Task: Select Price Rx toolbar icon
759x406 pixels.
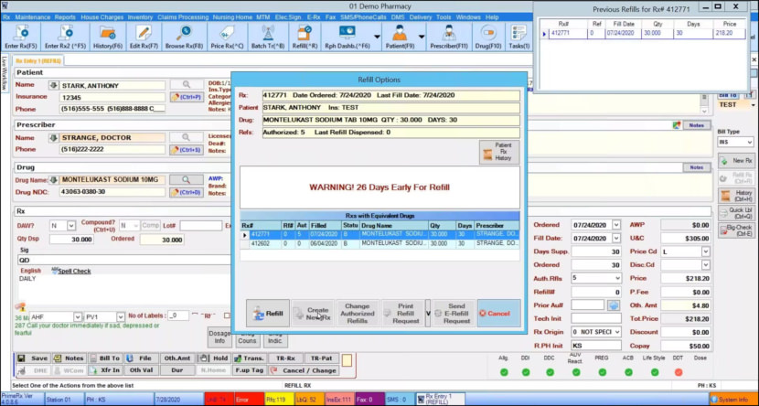Action: coord(227,37)
